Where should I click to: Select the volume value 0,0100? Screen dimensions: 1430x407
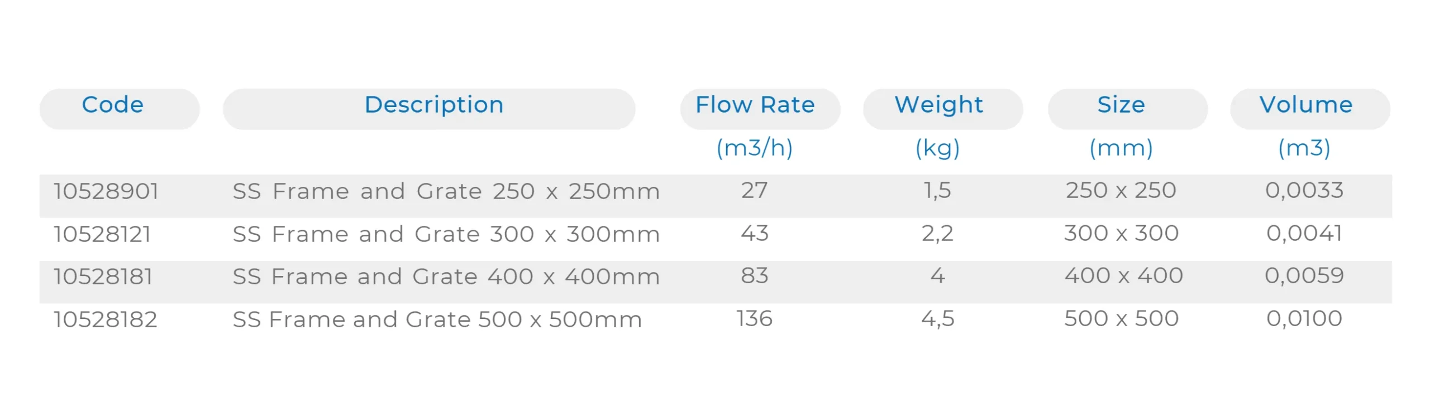[x=1304, y=318]
